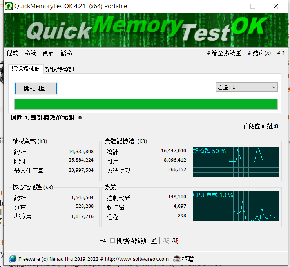Close the QuickMemoryTestOK window
The image size is (290, 267).
[x=276, y=6]
